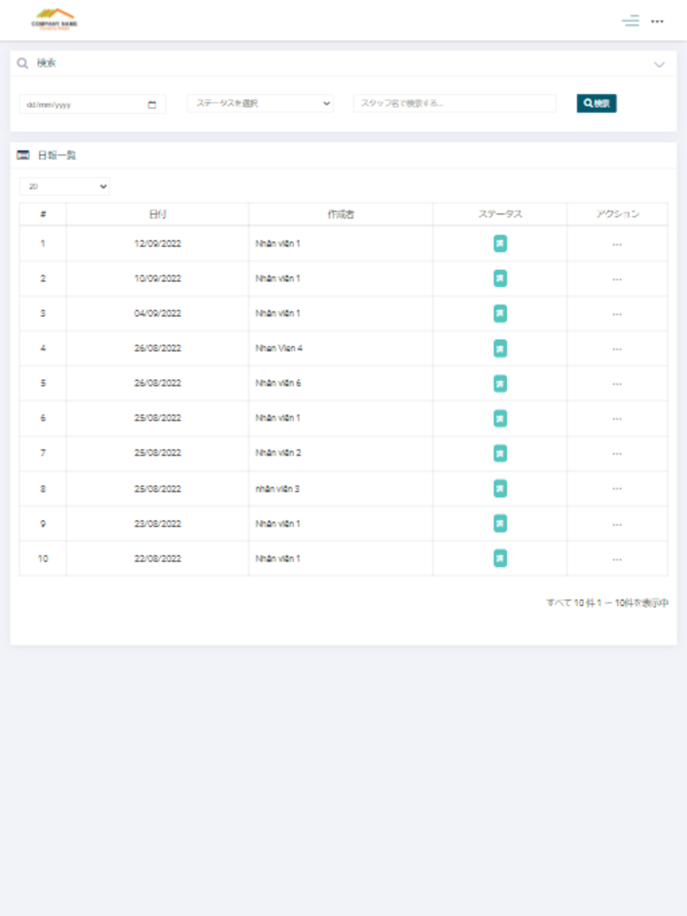Open action menu for Nhân viên 2 row

tap(617, 454)
